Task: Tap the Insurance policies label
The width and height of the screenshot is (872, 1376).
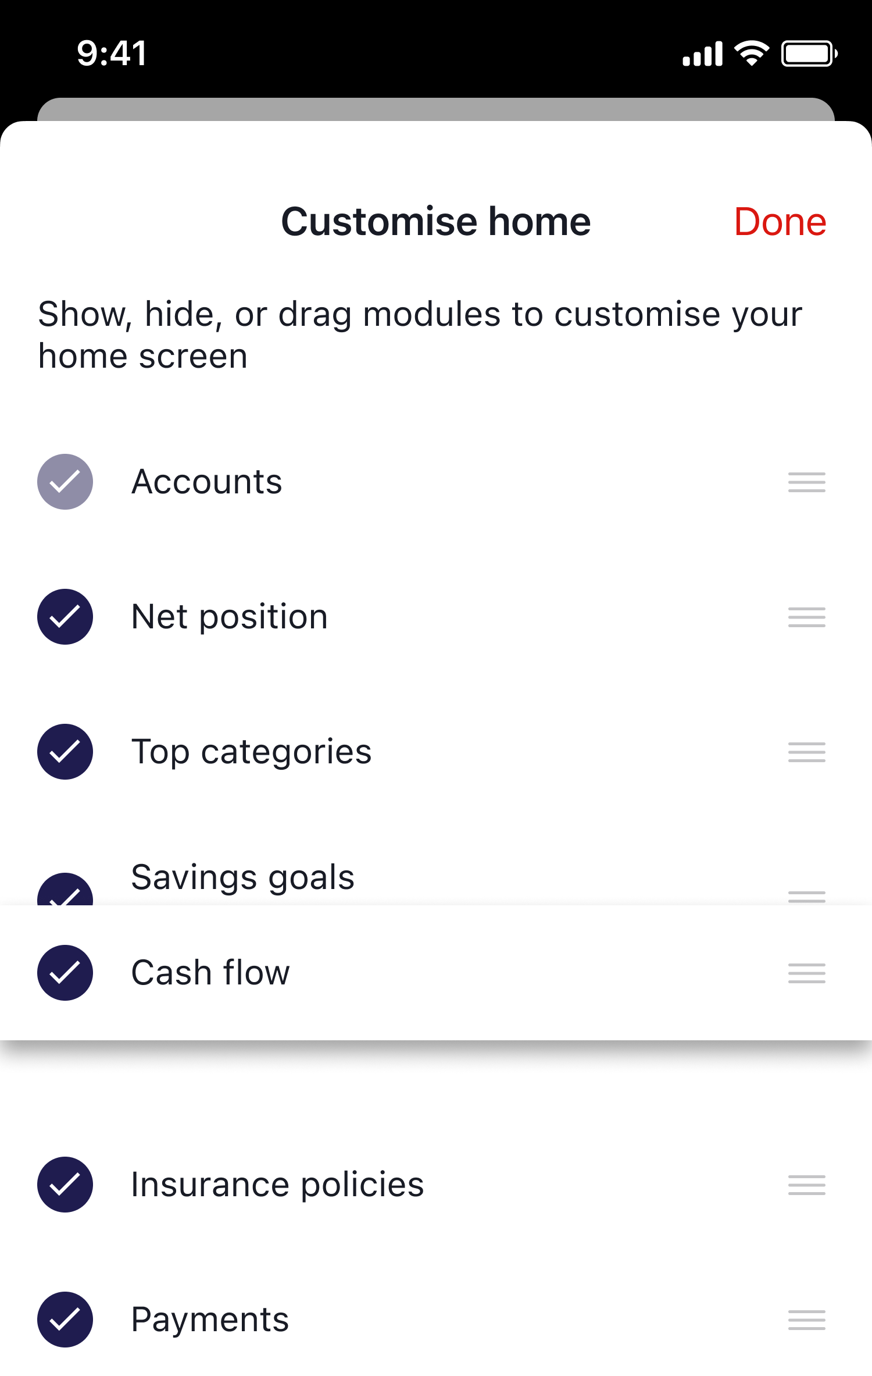Action: click(277, 1185)
